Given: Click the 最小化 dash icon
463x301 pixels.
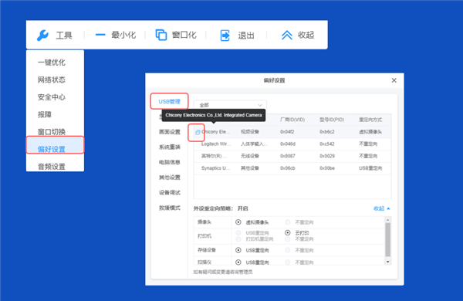Looking at the screenshot, I should tap(100, 35).
